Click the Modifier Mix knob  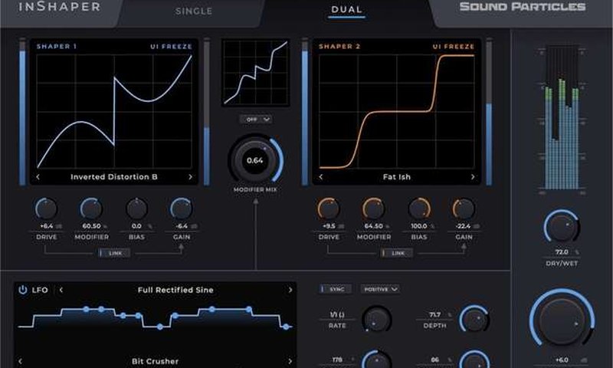tap(255, 160)
